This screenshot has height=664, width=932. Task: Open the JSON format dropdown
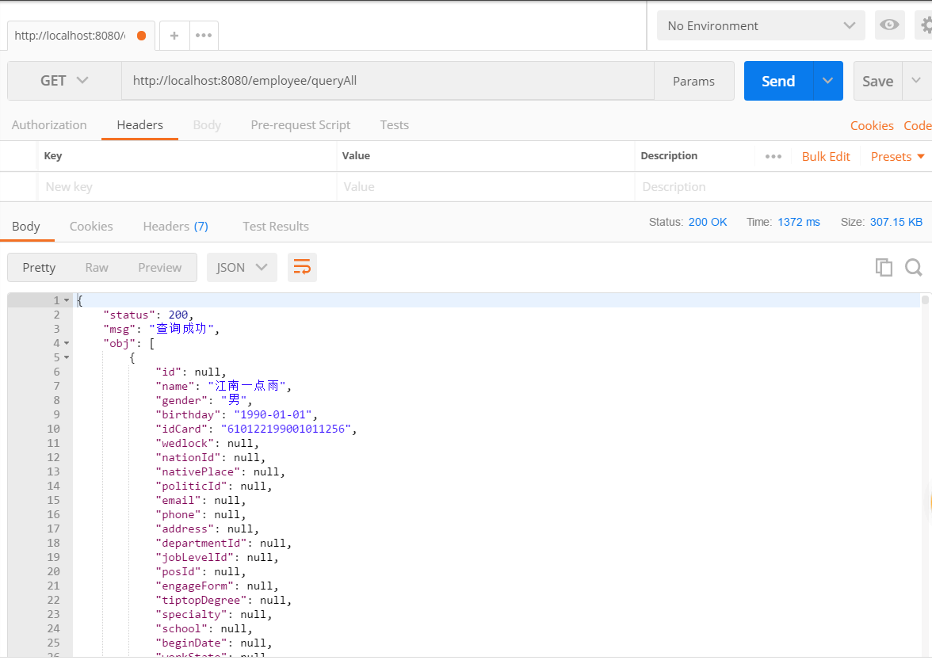(x=242, y=268)
